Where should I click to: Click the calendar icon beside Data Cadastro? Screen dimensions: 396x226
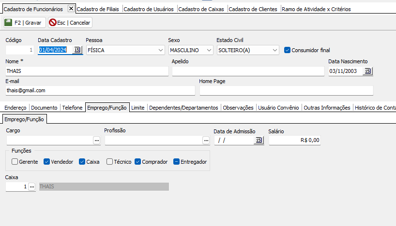point(77,50)
